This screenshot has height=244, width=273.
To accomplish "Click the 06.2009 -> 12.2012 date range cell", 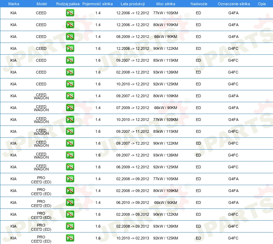I will click(x=132, y=167).
